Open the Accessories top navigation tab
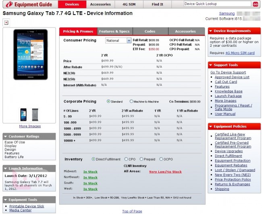The height and width of the screenshot is (214, 262). coord(100,4)
